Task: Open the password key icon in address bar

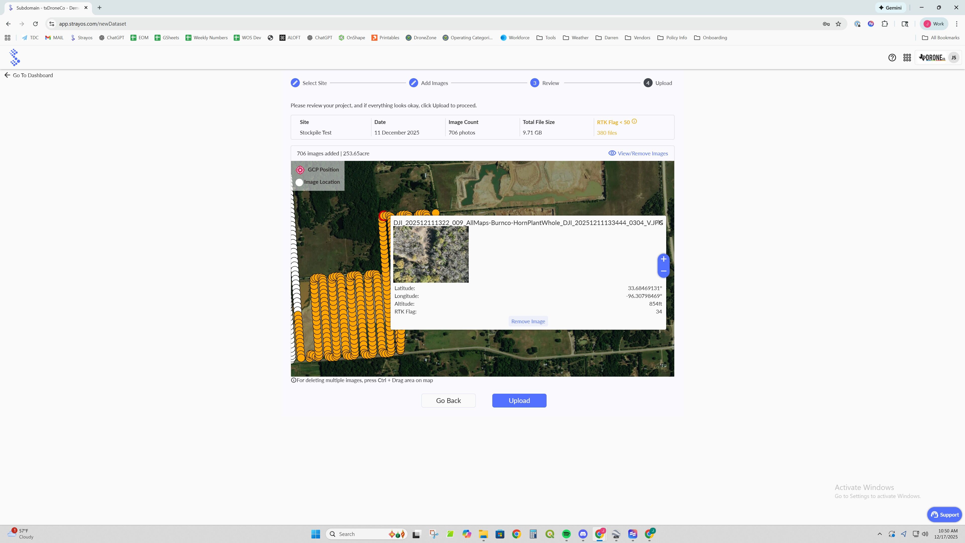Action: [826, 24]
